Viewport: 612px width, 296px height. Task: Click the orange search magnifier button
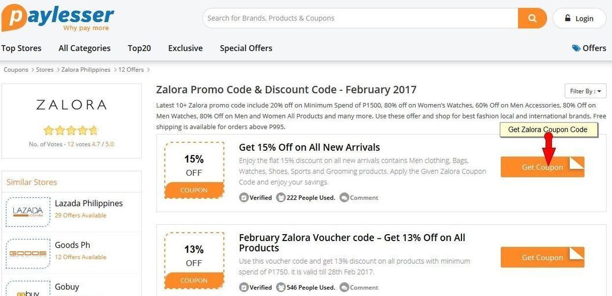[532, 18]
